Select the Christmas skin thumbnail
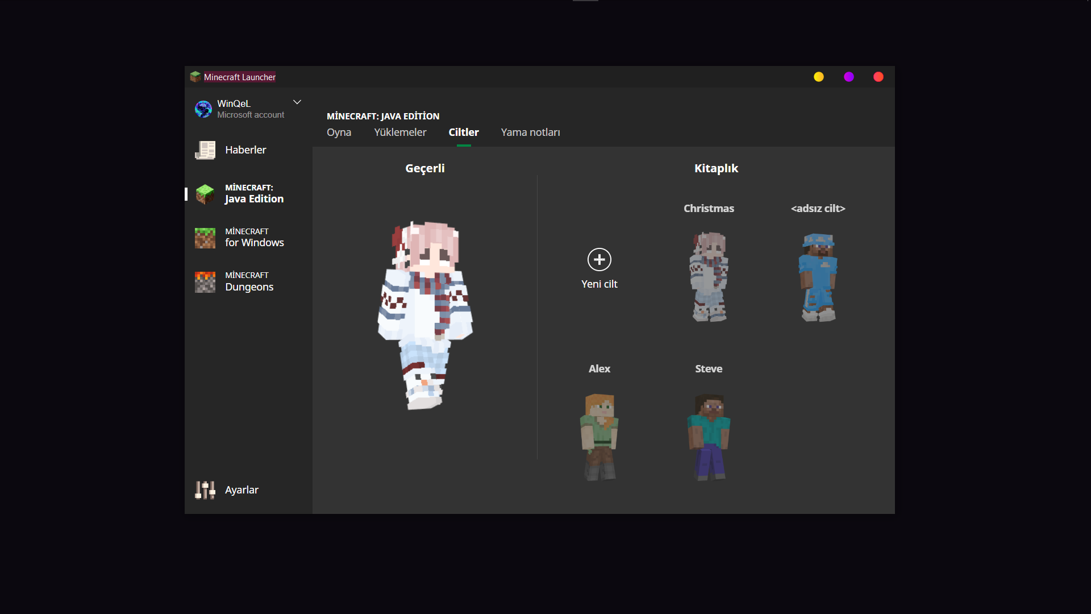The width and height of the screenshot is (1091, 614). click(x=709, y=277)
